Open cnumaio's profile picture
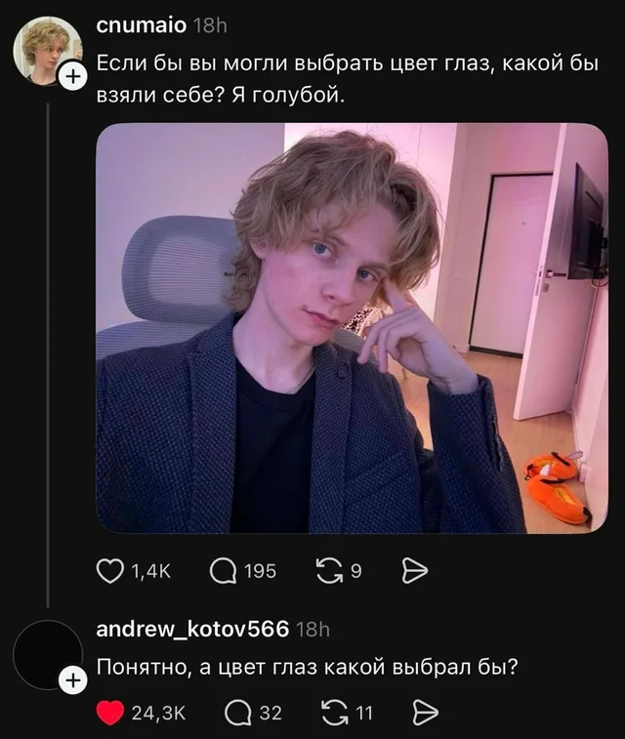625x739 pixels. point(48,51)
